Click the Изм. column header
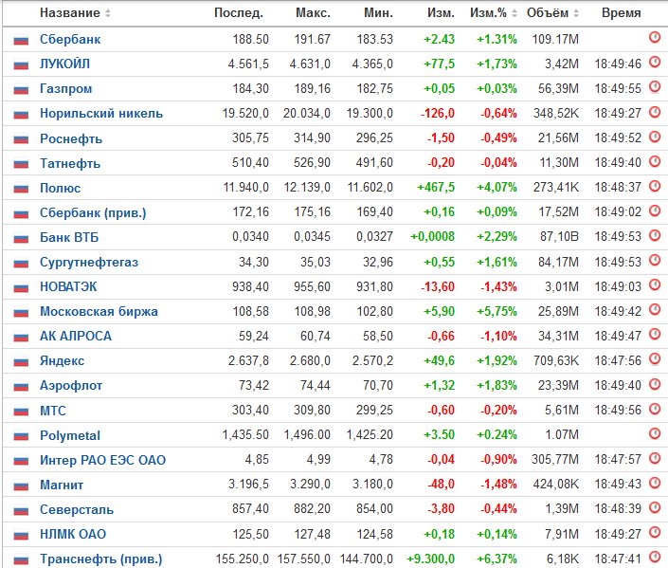The height and width of the screenshot is (568, 668). [441, 13]
